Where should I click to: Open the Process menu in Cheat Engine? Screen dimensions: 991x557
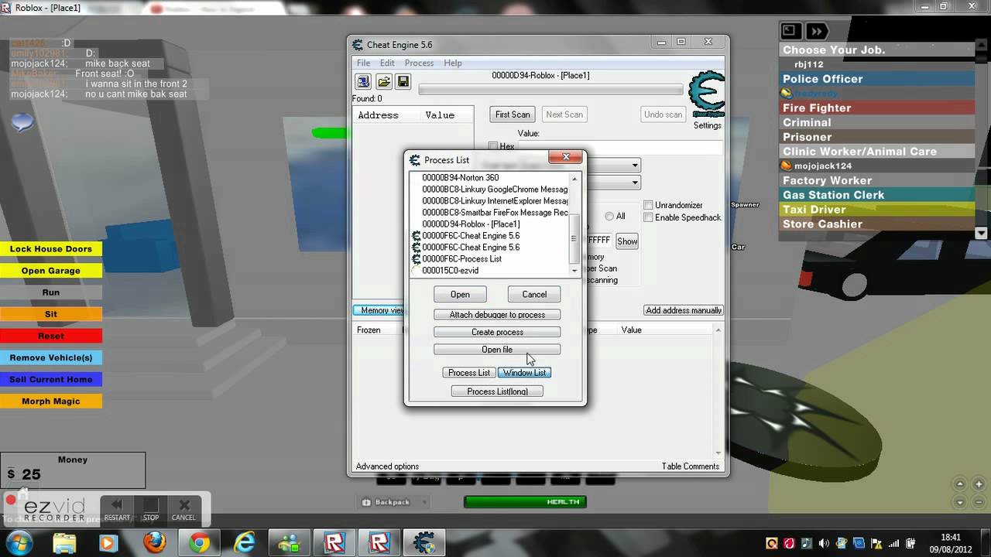pos(419,63)
